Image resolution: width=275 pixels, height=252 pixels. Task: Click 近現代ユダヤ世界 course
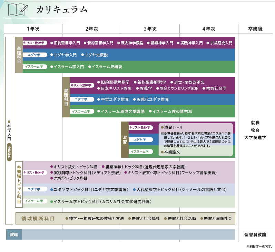[x=151, y=99]
